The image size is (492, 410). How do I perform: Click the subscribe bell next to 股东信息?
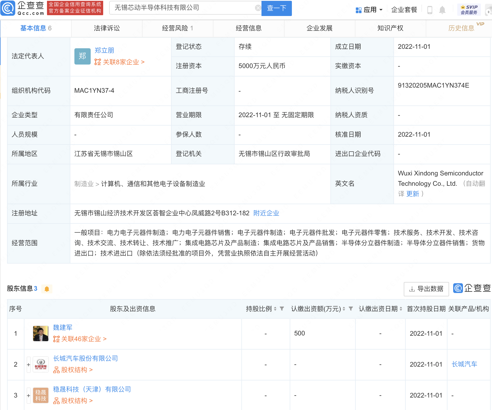pyautogui.click(x=47, y=289)
